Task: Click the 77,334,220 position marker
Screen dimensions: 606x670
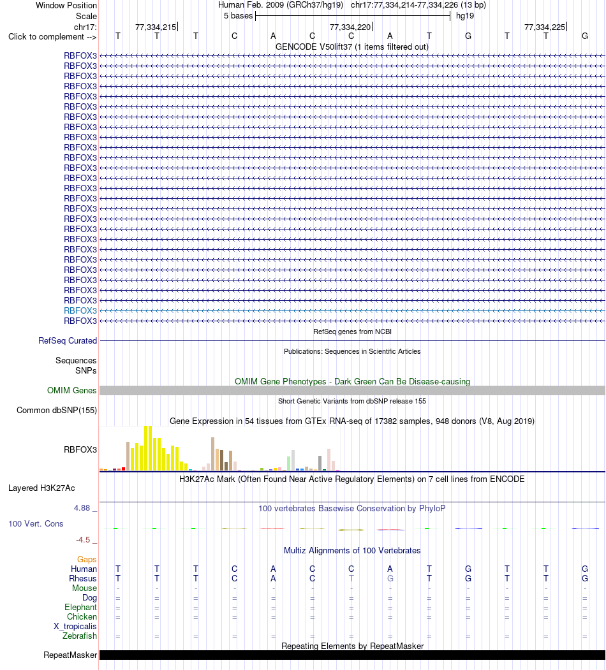Action: point(350,27)
